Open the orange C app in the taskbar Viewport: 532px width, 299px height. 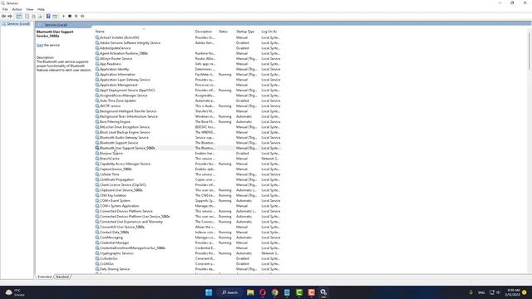point(312,292)
